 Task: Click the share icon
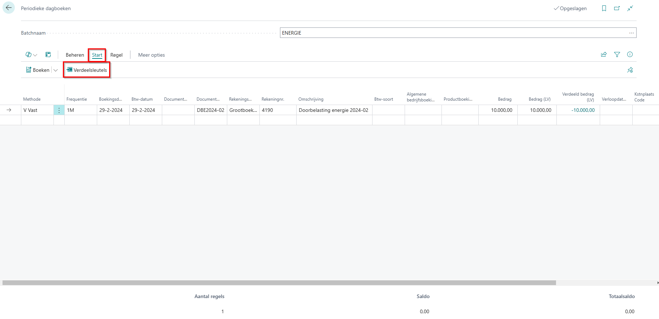coord(604,54)
